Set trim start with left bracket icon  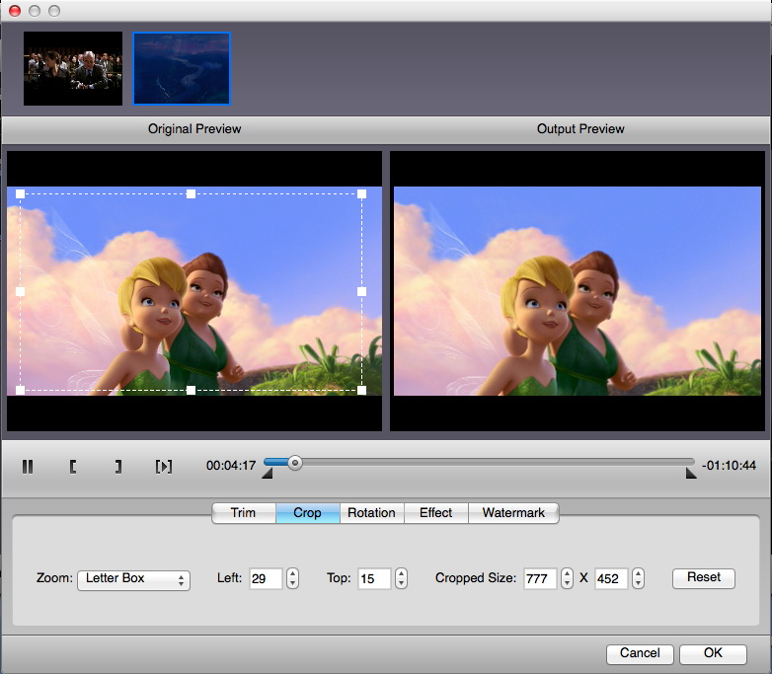point(73,466)
